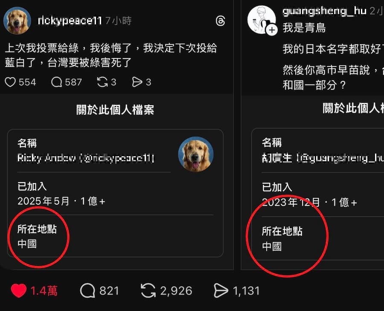Unlike the main post red heart

pyautogui.click(x=19, y=291)
